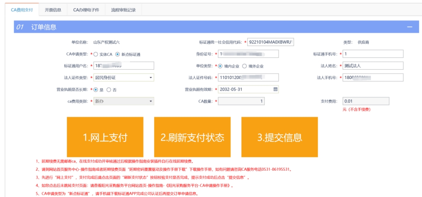The image size is (422, 197).
Task: Open the CA办理电子件 tab
Action: point(86,10)
